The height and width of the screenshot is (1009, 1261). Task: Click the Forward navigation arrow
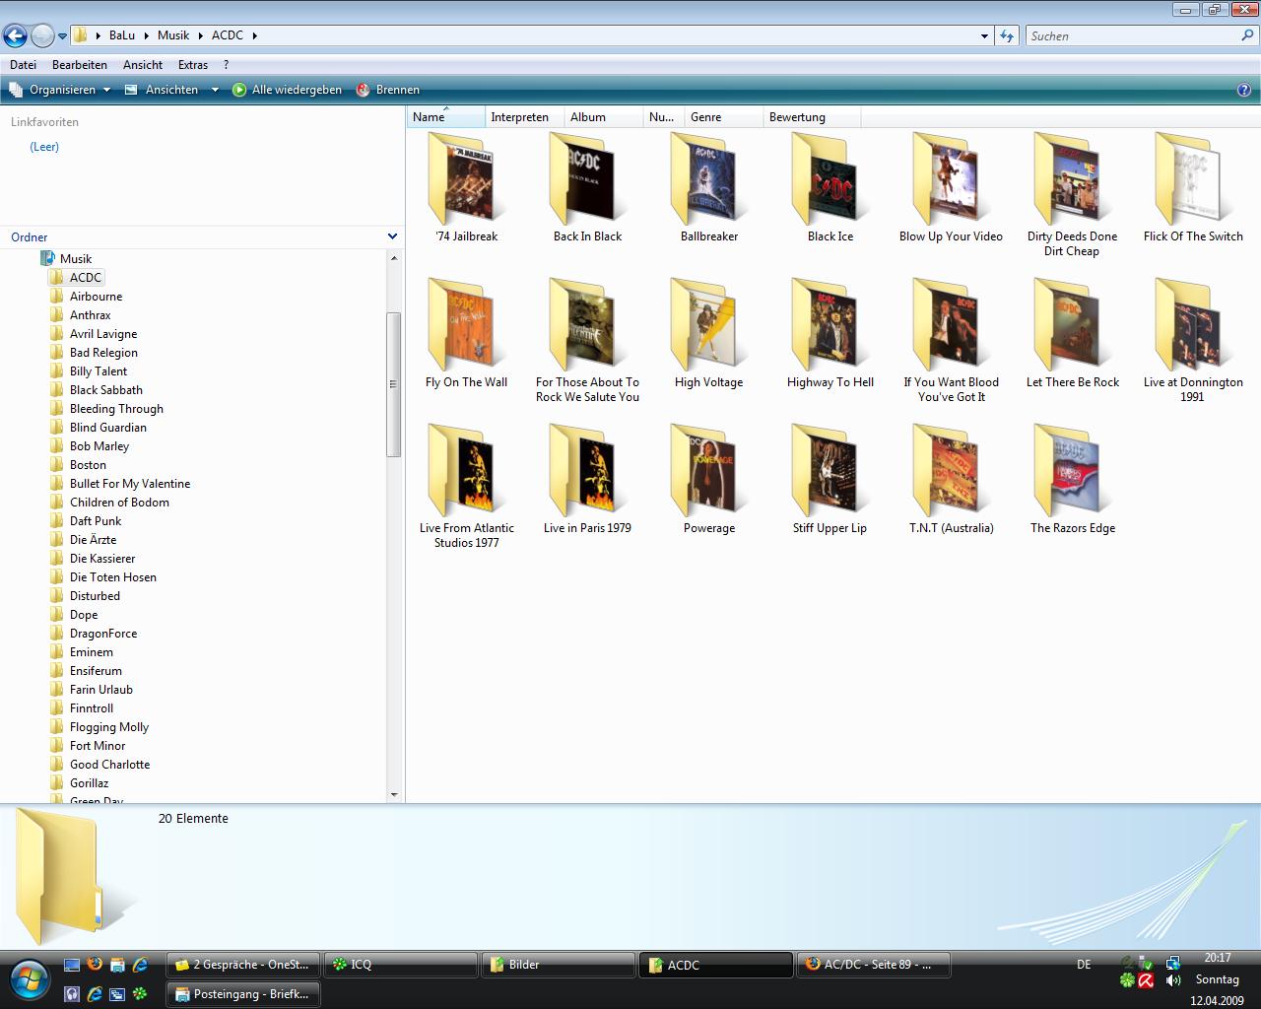pos(42,36)
